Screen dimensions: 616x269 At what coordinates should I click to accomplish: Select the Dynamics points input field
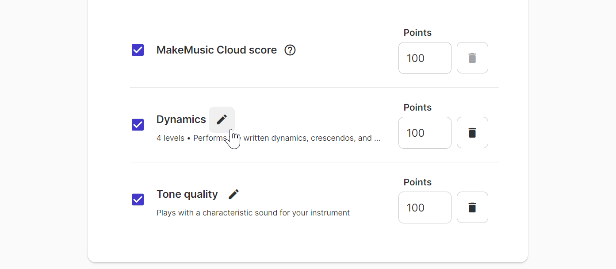click(x=425, y=133)
